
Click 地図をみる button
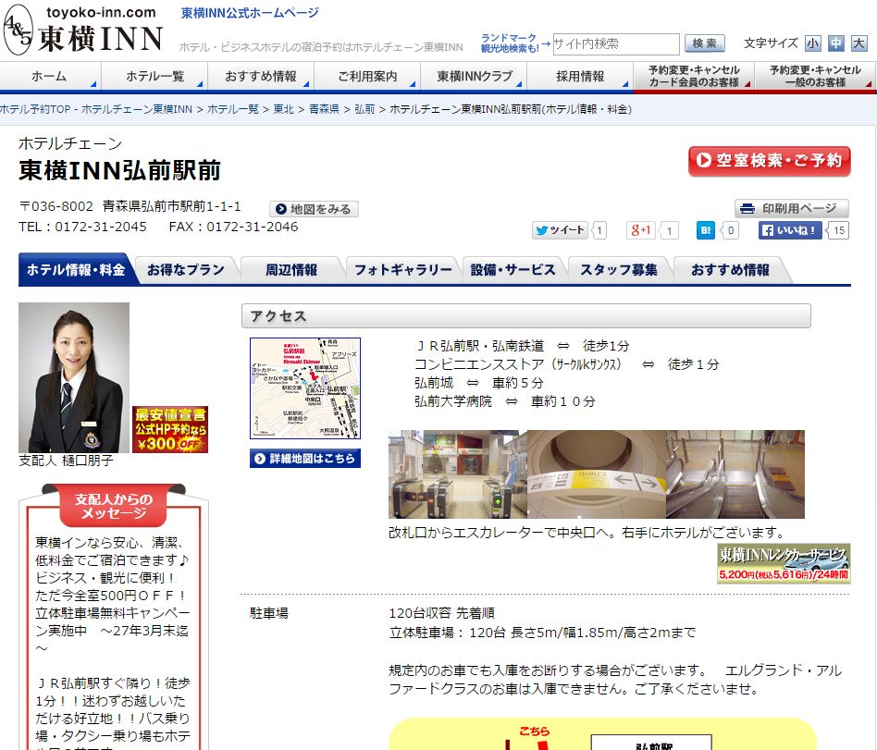coord(314,209)
